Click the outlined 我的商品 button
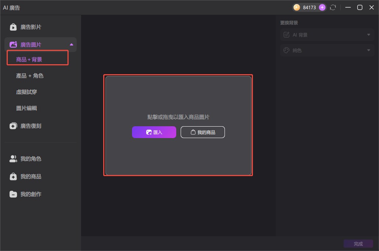This screenshot has height=251, width=379. tap(202, 132)
